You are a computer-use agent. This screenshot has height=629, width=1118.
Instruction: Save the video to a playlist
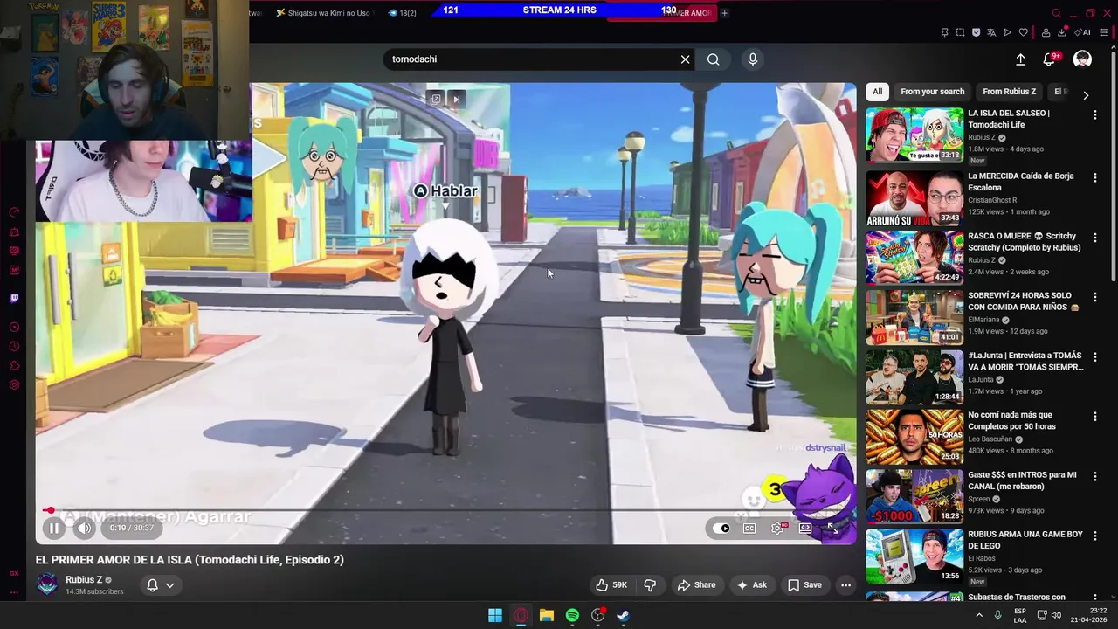click(x=804, y=585)
